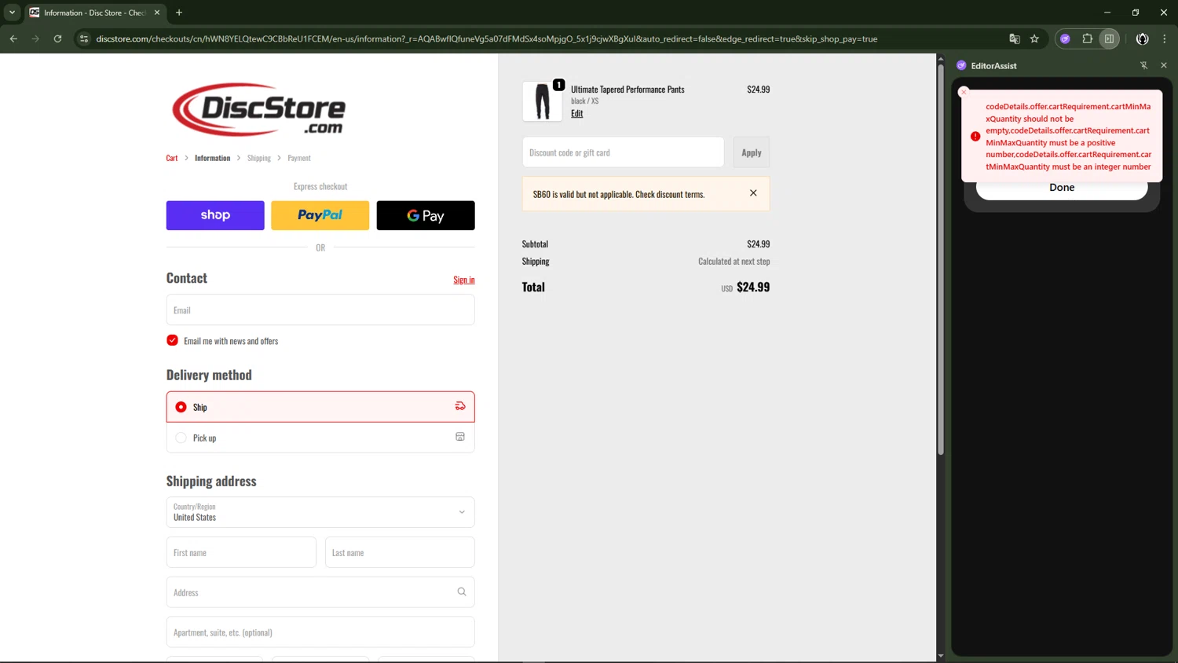Pay with Shop Pay button
1178x663 pixels.
coord(215,215)
